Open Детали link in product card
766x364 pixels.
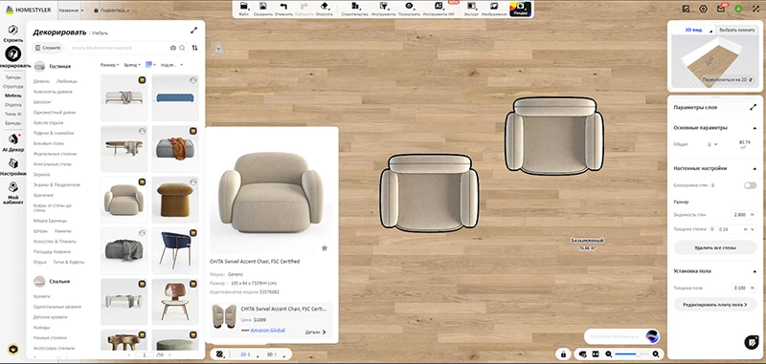(315, 332)
